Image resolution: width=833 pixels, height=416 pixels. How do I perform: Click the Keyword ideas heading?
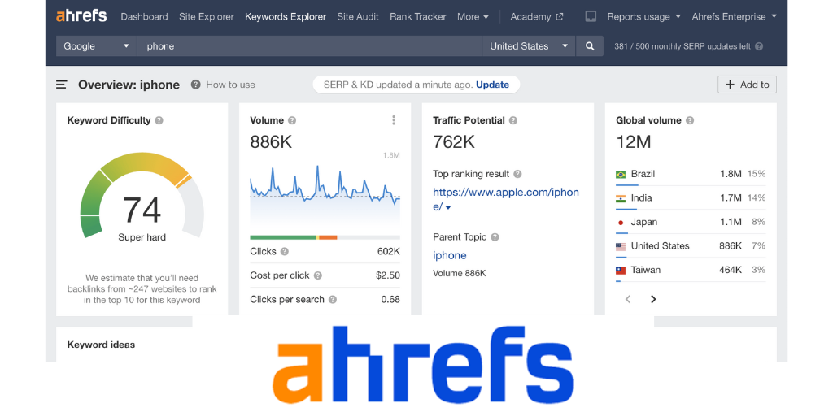tap(101, 344)
